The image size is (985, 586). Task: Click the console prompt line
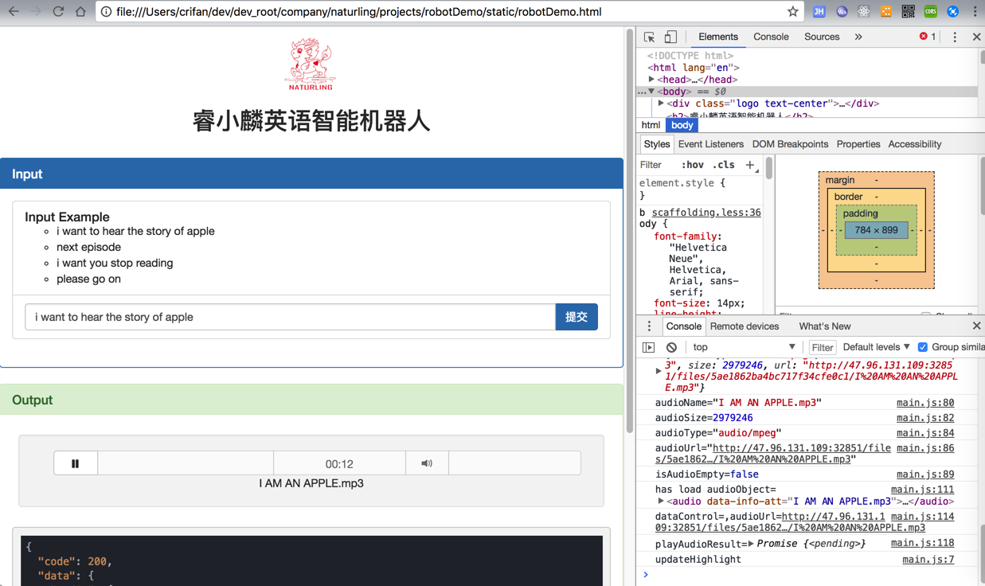coord(810,575)
